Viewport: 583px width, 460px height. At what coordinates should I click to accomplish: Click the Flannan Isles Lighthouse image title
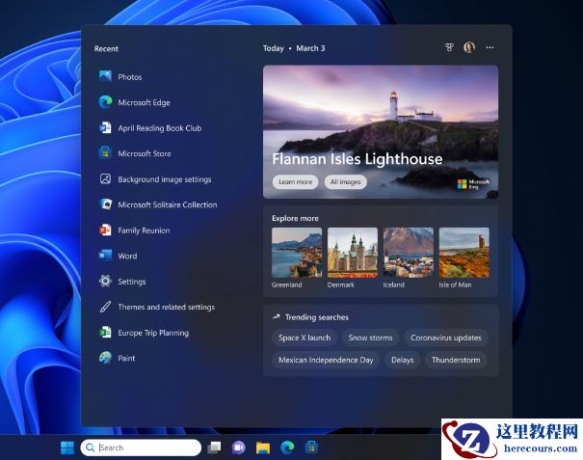click(357, 159)
